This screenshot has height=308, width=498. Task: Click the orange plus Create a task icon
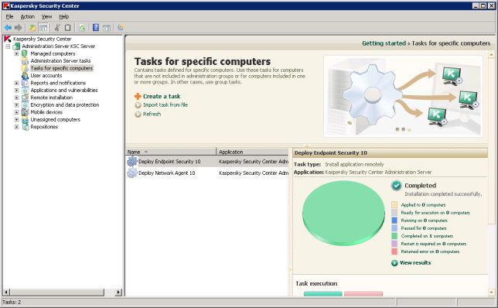coord(138,96)
